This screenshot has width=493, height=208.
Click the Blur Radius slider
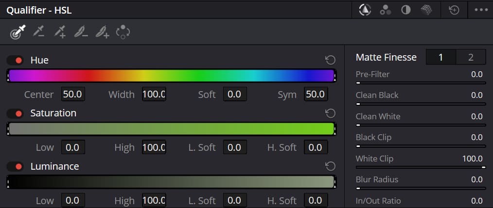(421, 188)
